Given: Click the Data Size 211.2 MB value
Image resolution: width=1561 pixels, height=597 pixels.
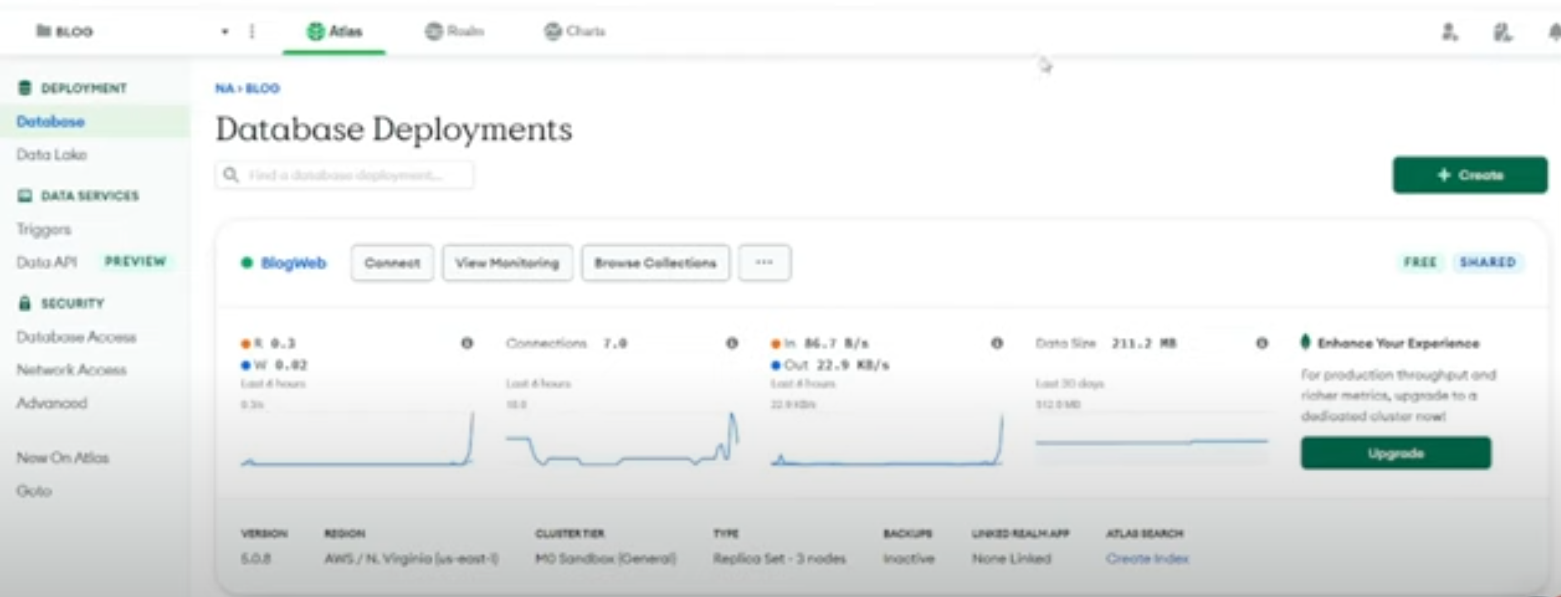Looking at the screenshot, I should (x=1144, y=343).
